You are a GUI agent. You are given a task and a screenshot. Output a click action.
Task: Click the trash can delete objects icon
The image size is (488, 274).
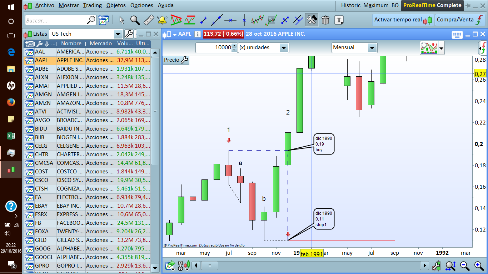click(325, 20)
